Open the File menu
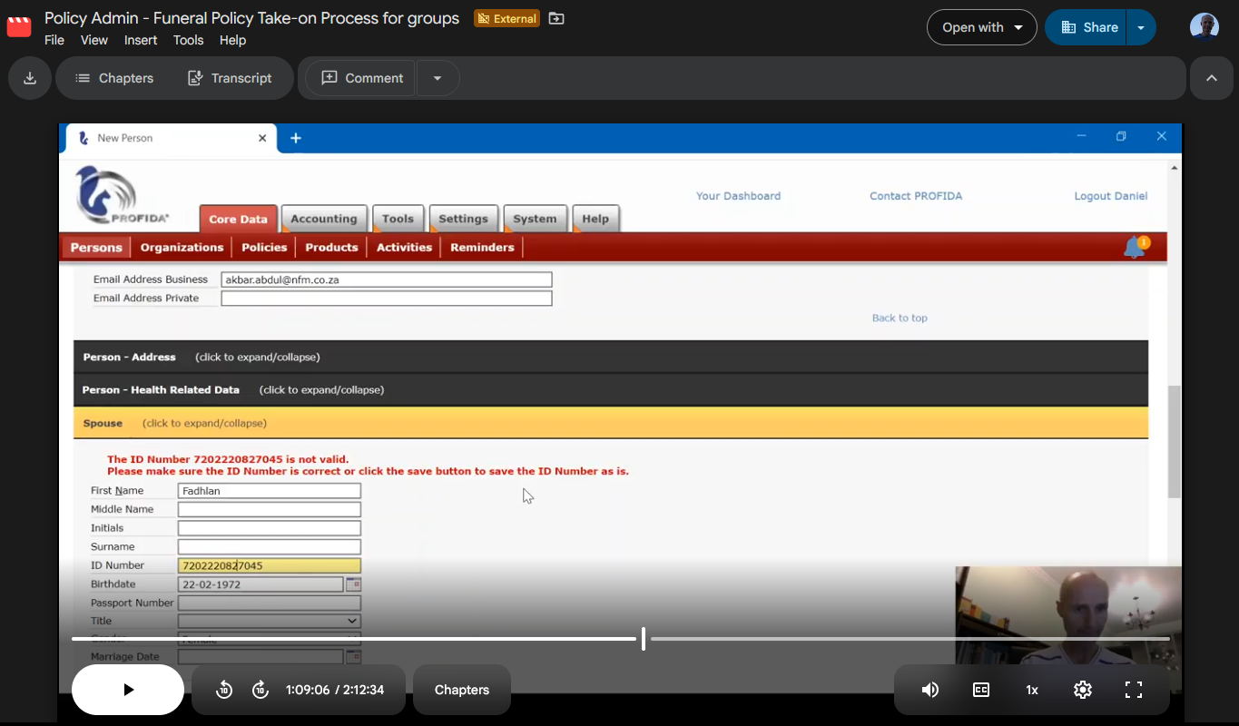Image resolution: width=1239 pixels, height=726 pixels. (54, 40)
